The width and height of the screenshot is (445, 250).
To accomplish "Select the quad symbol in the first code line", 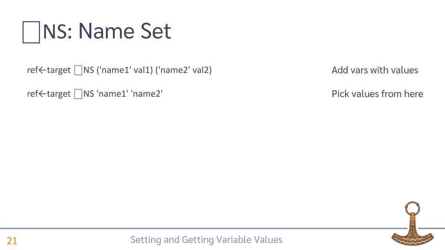I will click(78, 70).
